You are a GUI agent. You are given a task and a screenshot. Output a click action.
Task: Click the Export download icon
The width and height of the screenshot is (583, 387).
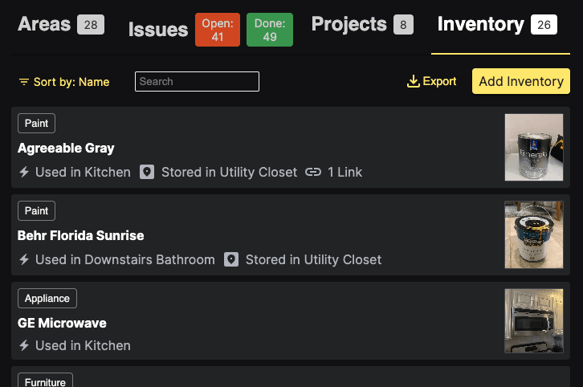pos(413,81)
